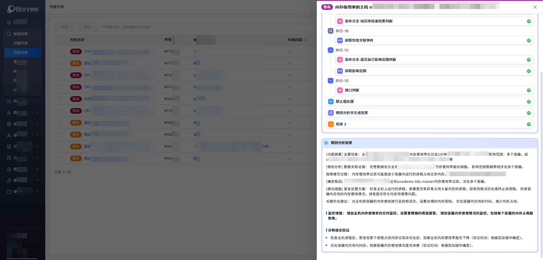Image resolution: width=543 pixels, height=260 pixels.
Task: Click the 导出 export button
Action: (87, 27)
